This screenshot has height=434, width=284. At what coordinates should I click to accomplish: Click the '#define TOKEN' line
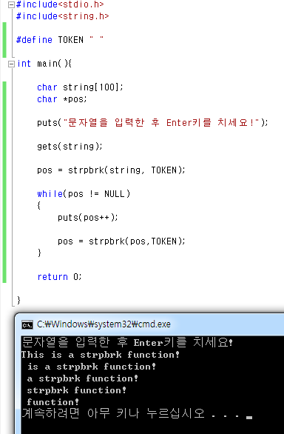pyautogui.click(x=60, y=40)
